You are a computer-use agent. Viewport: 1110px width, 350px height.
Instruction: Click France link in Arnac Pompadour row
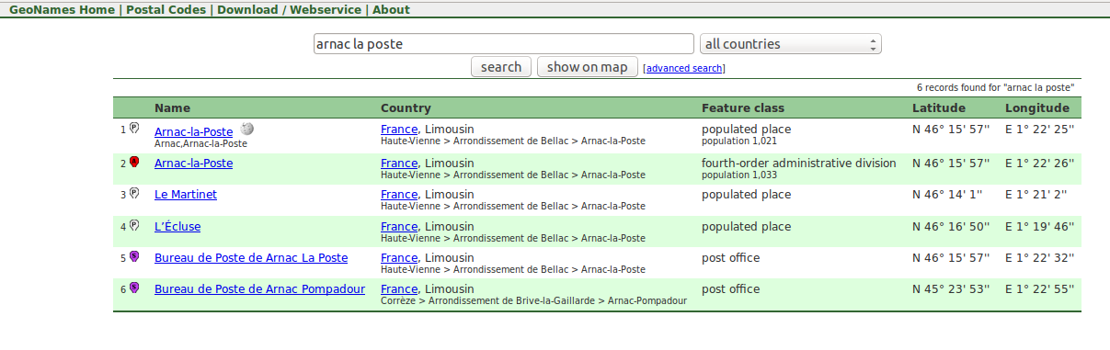399,288
